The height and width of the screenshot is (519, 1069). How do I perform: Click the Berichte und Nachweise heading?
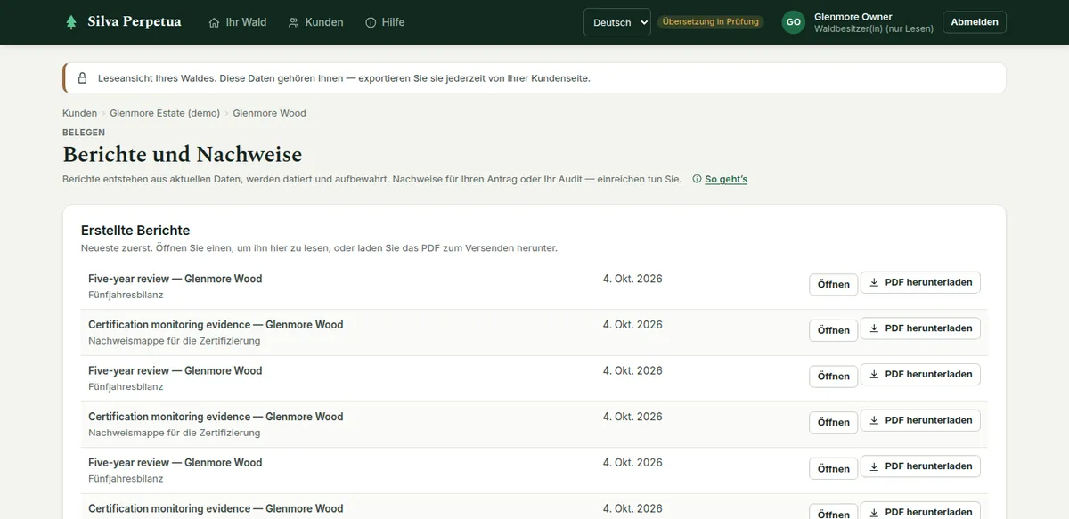pos(183,154)
